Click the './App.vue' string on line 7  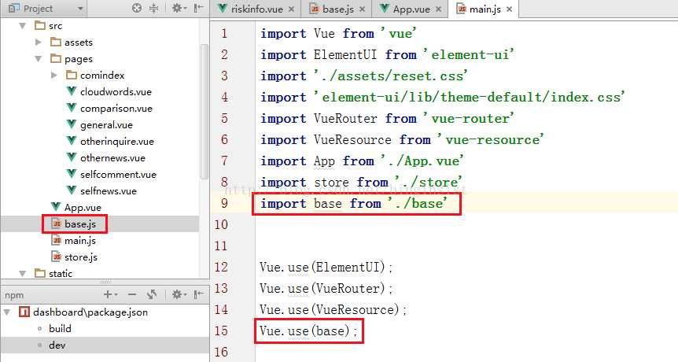point(422,161)
